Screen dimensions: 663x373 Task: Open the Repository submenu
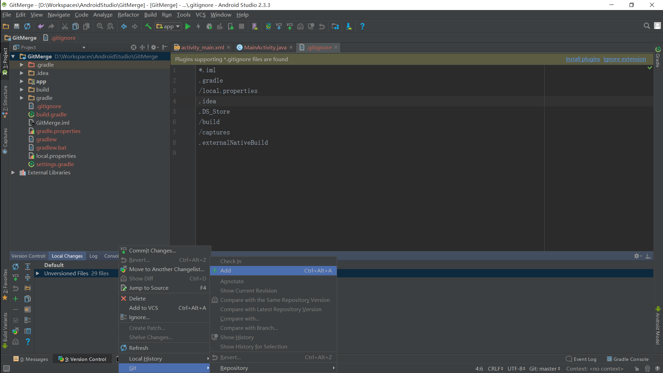[x=273, y=368]
